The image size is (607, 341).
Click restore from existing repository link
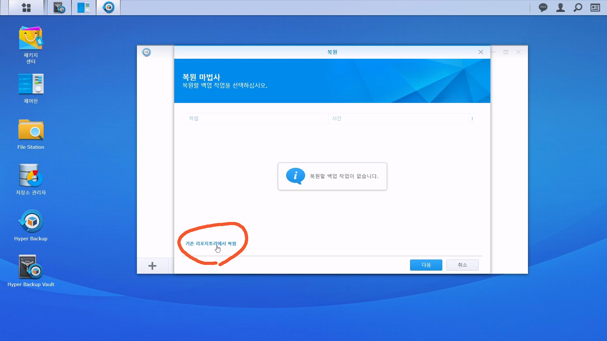(211, 243)
